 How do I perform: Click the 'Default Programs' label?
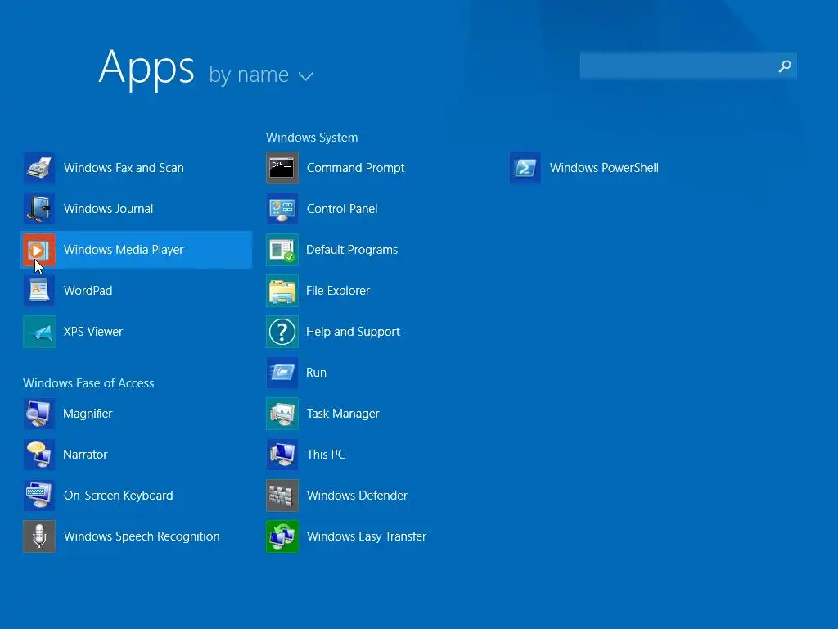click(352, 250)
